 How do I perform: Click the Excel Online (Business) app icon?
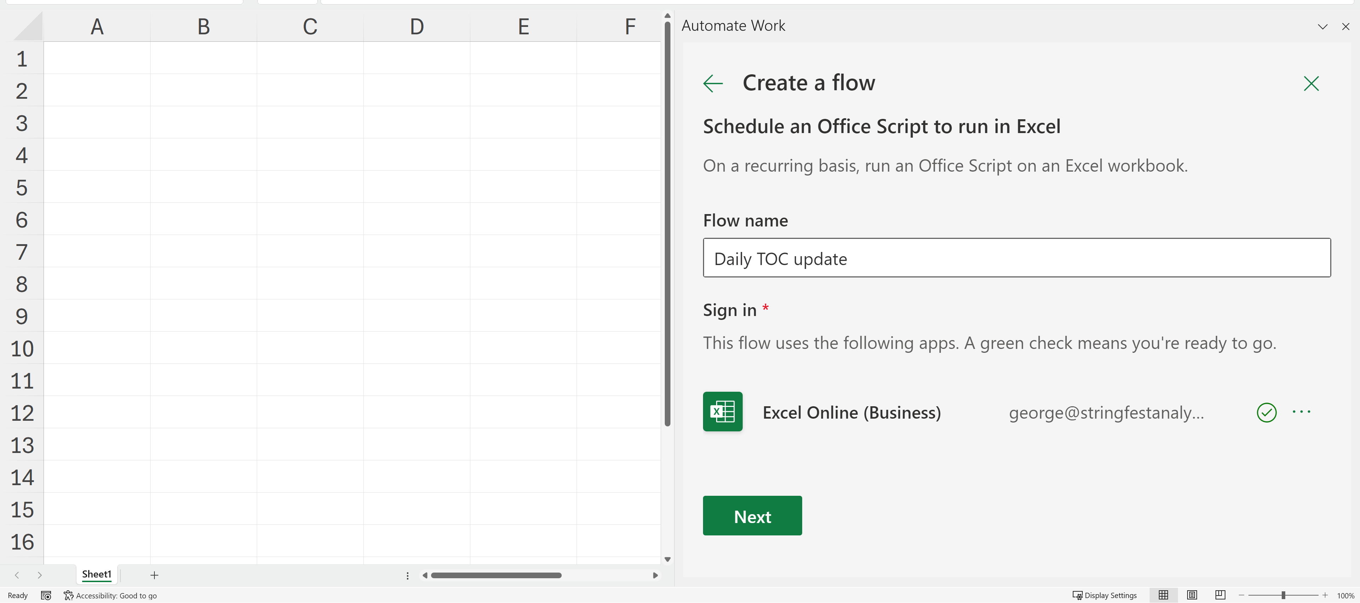click(x=722, y=412)
